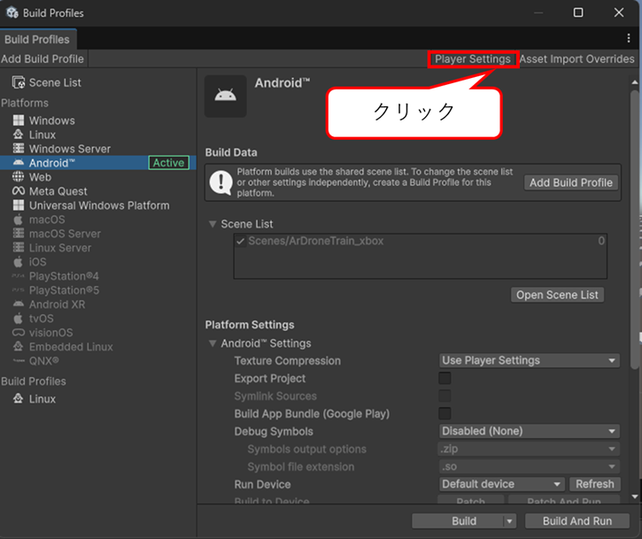Click the large Android logo thumbnail

[x=226, y=96]
